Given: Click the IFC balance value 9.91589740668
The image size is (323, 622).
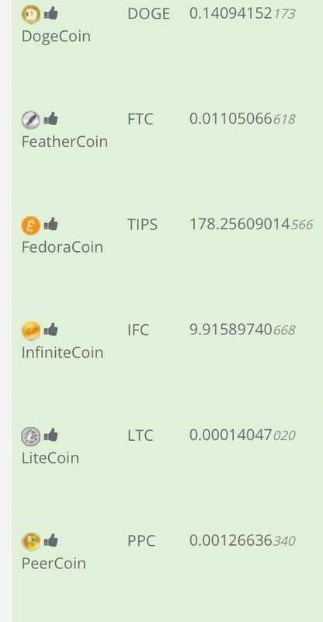Looking at the screenshot, I should (242, 330).
